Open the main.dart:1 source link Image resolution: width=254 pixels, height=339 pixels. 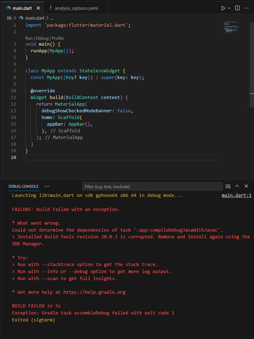[x=236, y=195]
